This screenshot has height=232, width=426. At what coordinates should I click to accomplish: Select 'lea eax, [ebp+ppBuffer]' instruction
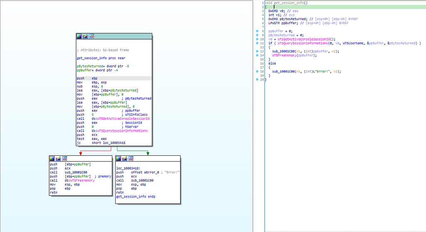point(102,102)
